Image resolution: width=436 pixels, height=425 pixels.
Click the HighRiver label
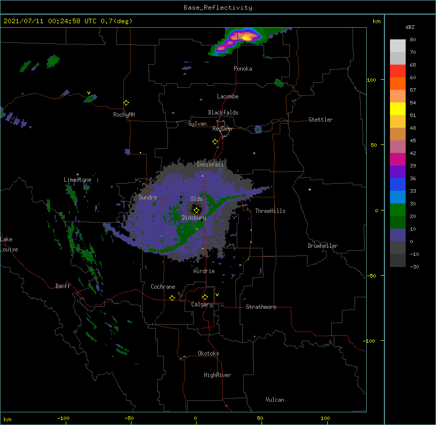point(217,375)
